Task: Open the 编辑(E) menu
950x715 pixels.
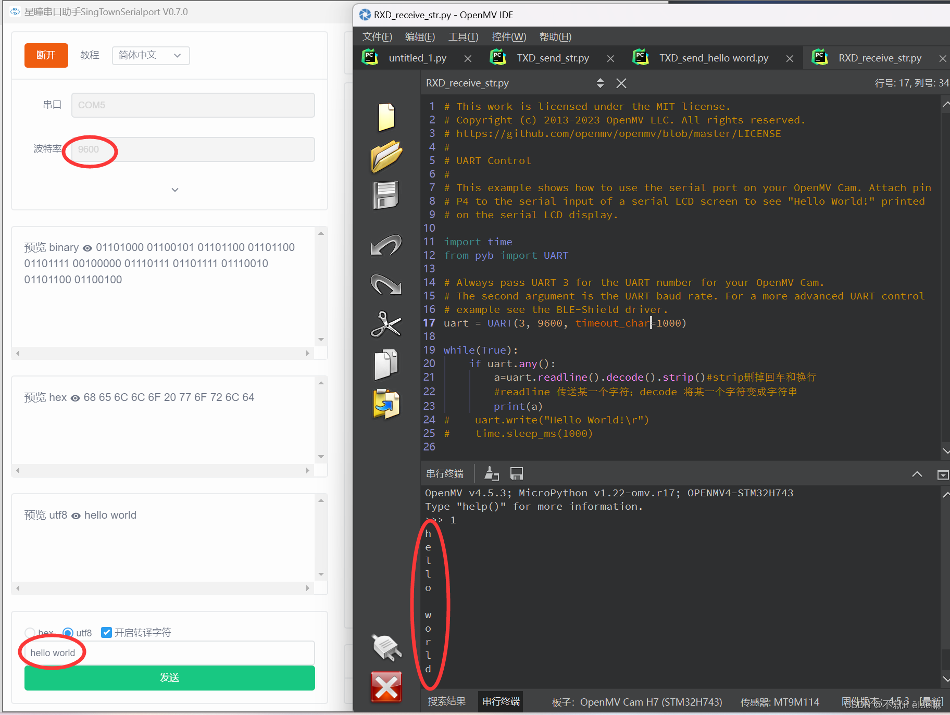Action: click(x=420, y=37)
